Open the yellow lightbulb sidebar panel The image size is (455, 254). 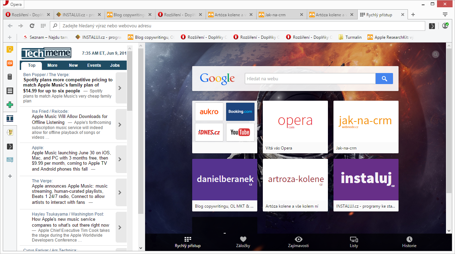point(10,49)
